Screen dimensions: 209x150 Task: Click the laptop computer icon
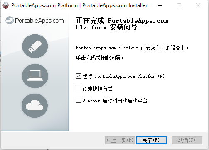(x=35, y=76)
